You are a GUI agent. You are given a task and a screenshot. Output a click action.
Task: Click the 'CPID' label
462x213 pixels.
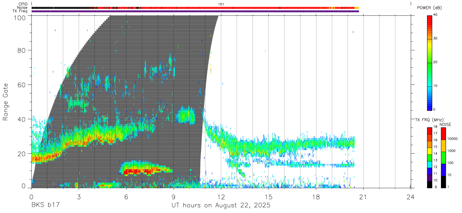click(x=23, y=4)
